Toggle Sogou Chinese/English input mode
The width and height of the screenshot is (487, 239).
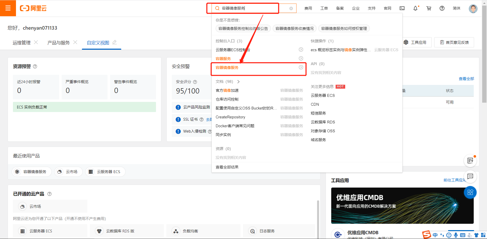click(x=435, y=235)
